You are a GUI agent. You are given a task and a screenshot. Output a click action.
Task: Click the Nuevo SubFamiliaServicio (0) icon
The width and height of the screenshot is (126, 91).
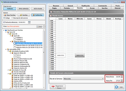(12, 59)
